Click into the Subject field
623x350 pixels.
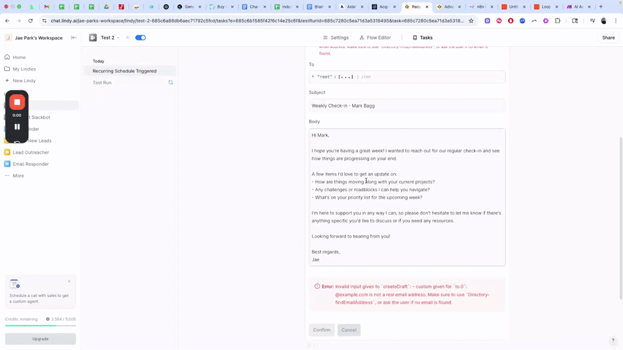coord(406,106)
